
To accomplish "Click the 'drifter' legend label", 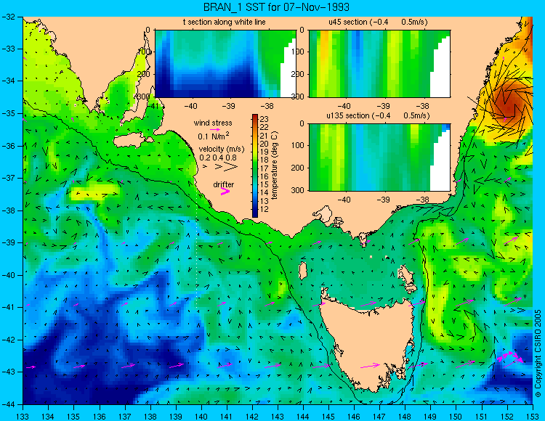I will pos(224,184).
